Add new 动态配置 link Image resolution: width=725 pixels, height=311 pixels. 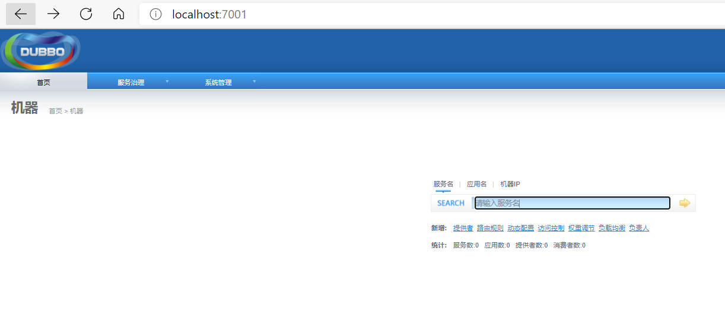pyautogui.click(x=520, y=228)
